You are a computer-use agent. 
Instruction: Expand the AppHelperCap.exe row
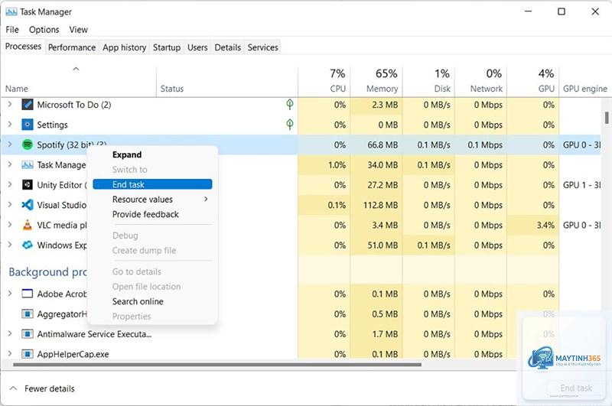coord(10,354)
